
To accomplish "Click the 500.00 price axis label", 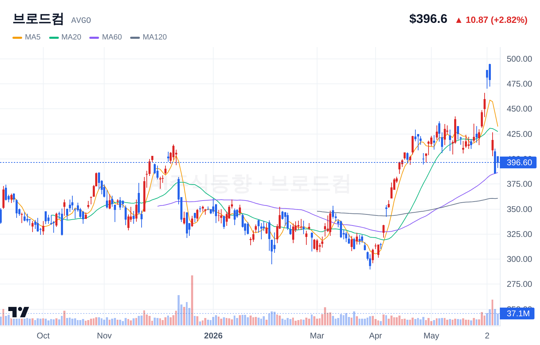I will point(519,59).
